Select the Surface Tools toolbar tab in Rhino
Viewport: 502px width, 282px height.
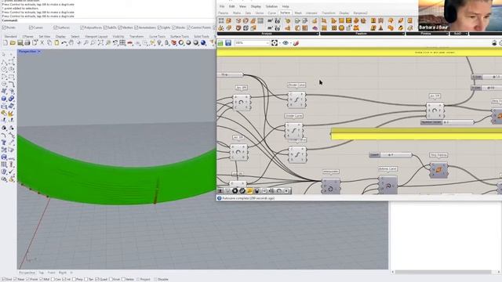[180, 37]
